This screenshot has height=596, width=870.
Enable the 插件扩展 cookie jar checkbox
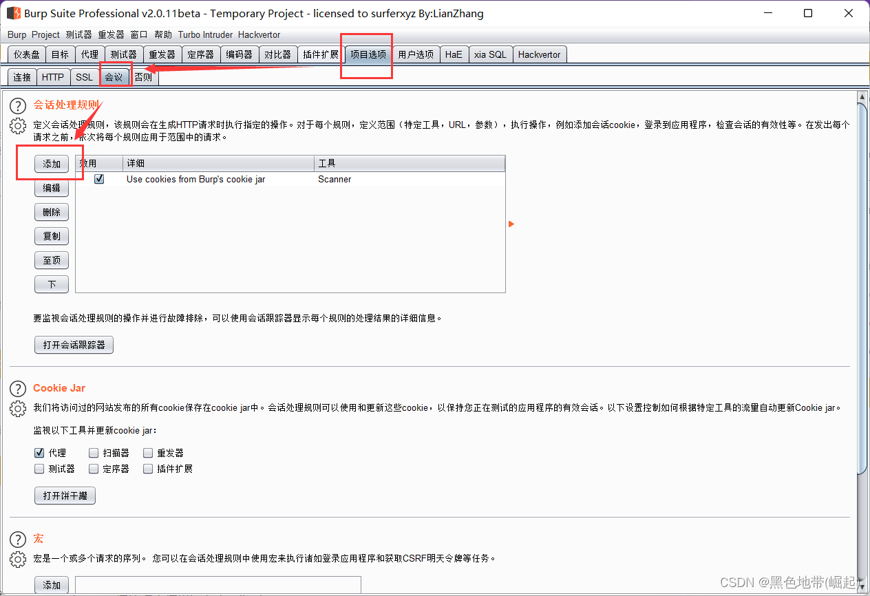tap(148, 469)
